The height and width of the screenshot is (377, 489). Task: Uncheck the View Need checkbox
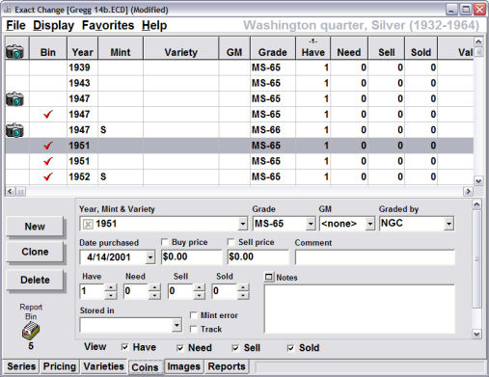[x=180, y=348]
